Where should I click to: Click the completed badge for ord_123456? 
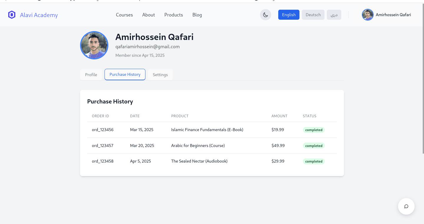tap(314, 130)
